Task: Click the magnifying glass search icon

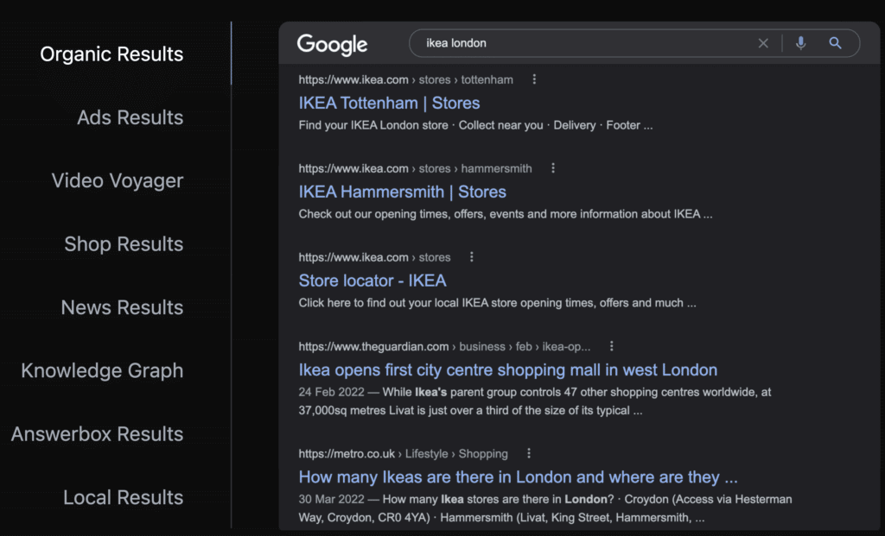Action: click(835, 43)
